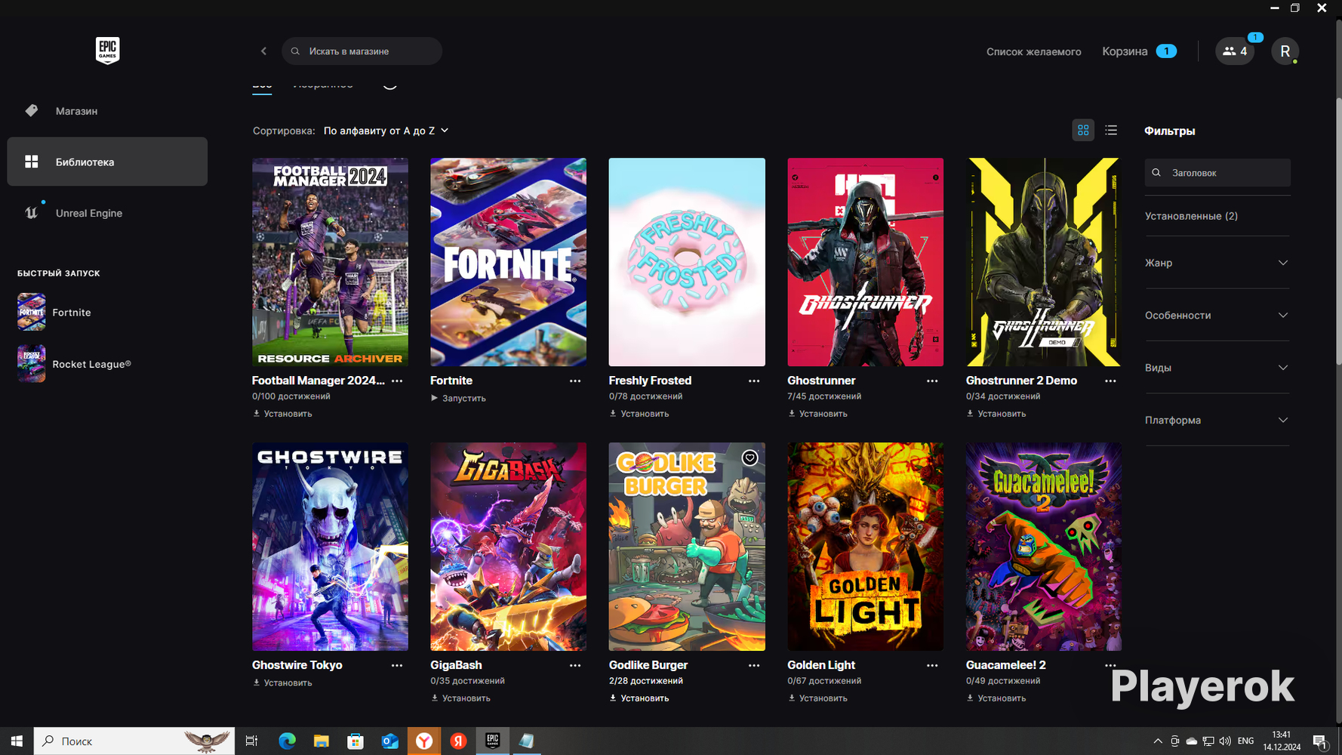
Task: Install Godlike Burger
Action: [639, 698]
